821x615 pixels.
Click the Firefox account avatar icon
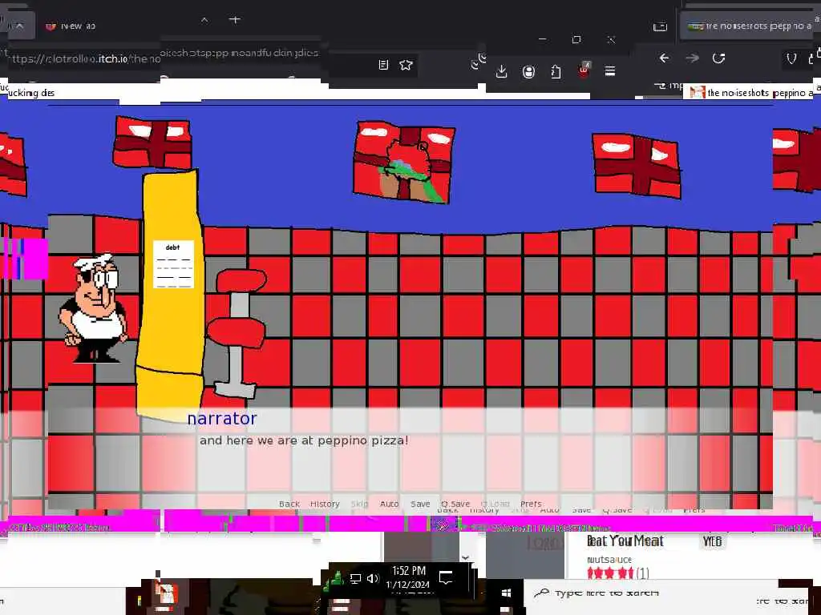click(529, 71)
